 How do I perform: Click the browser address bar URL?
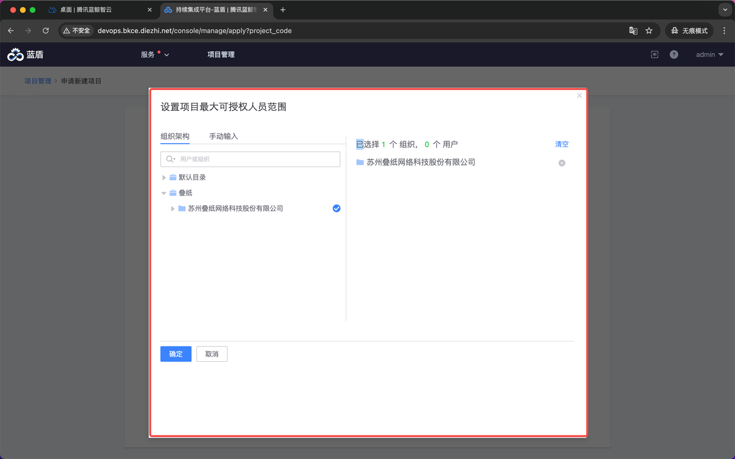195,30
